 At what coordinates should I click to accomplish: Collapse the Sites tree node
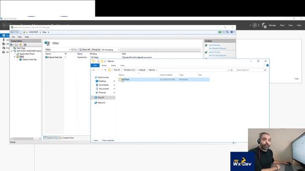click(15, 57)
